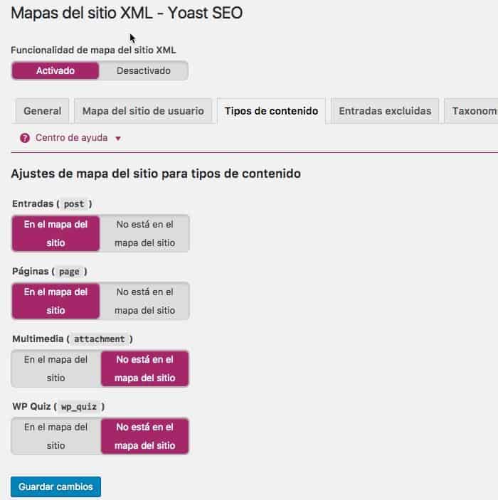498x500 pixels.
Task: Select the Tipos de contenido tab
Action: pyautogui.click(x=272, y=111)
